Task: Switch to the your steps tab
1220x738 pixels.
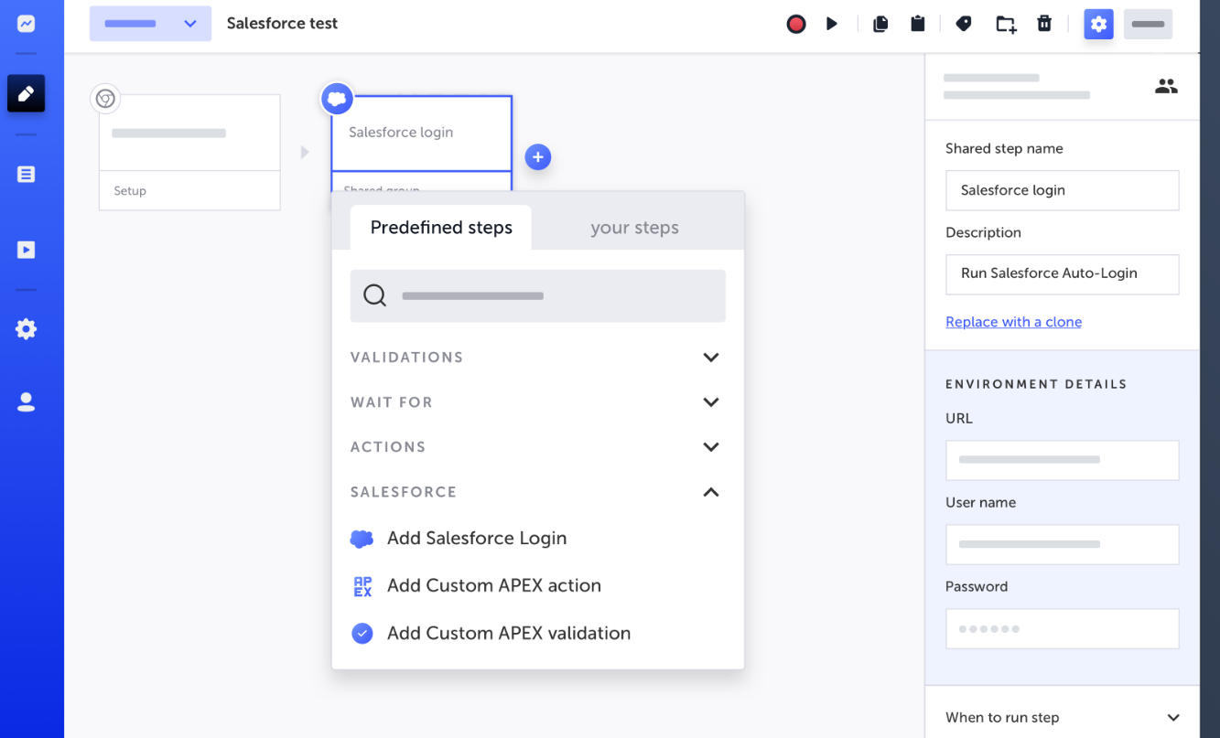Action: point(635,227)
